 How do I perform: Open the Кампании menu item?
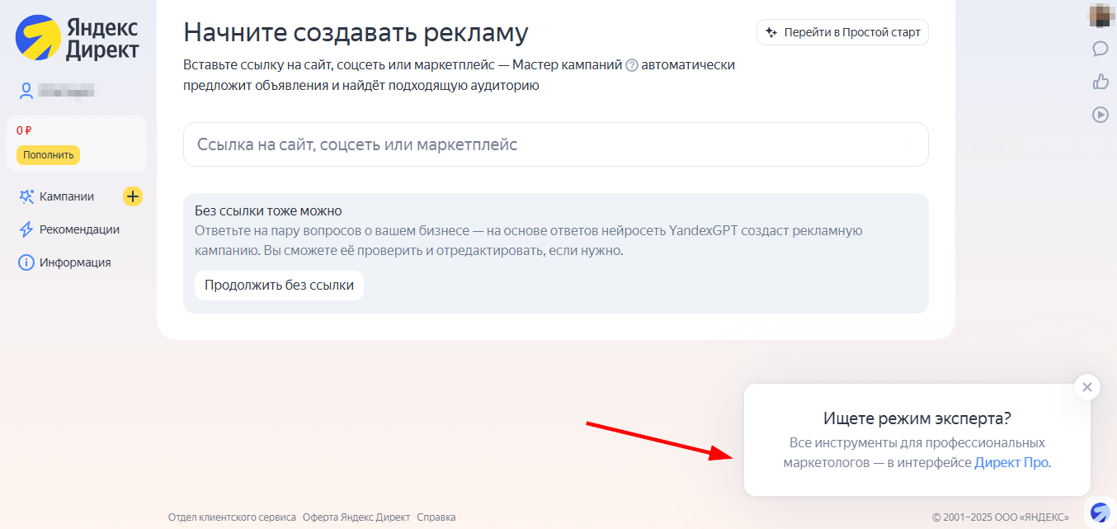click(67, 196)
